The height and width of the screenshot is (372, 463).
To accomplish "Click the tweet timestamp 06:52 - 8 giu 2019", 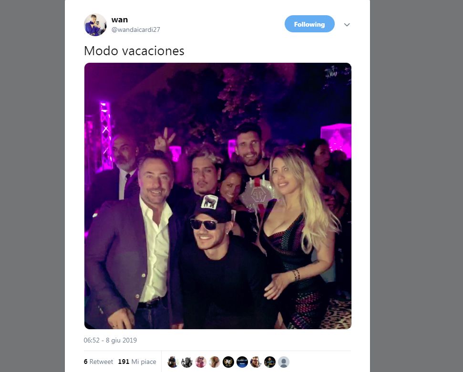I will [x=110, y=340].
